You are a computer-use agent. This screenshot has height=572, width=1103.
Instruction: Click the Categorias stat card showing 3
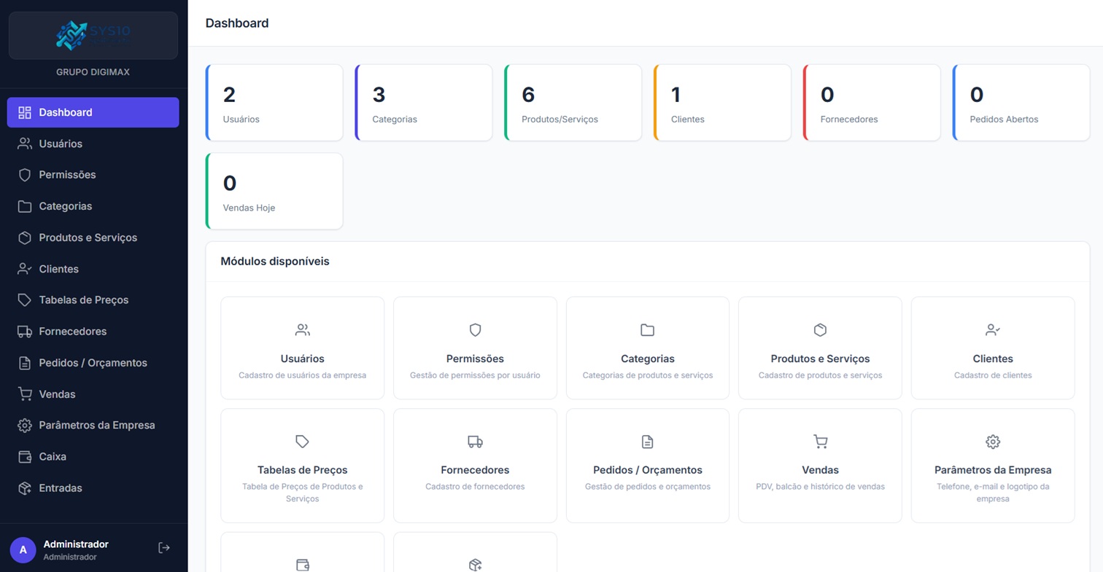424,103
